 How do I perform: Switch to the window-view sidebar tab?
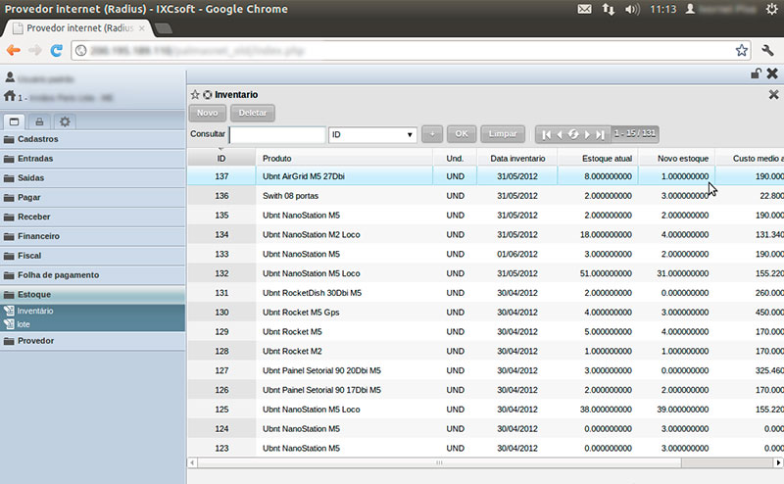(x=14, y=121)
